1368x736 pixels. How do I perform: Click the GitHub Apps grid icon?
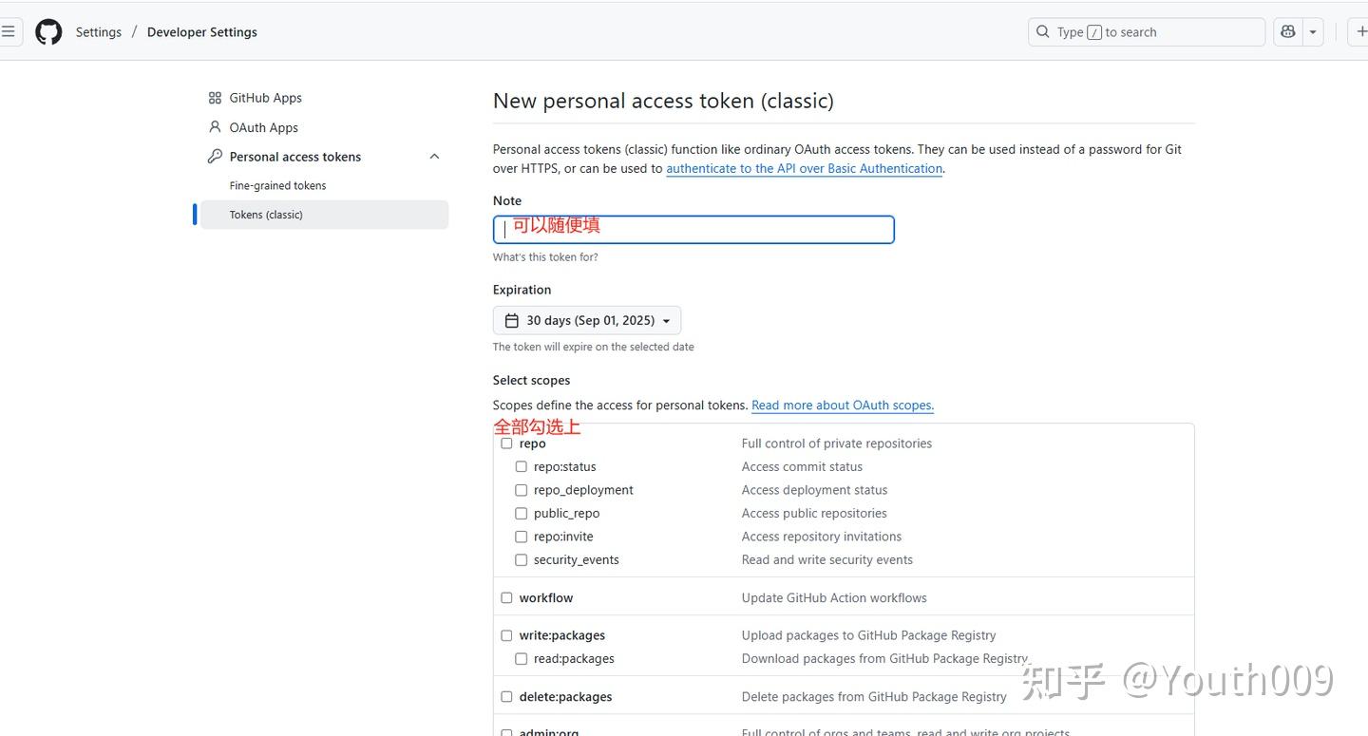(x=215, y=98)
